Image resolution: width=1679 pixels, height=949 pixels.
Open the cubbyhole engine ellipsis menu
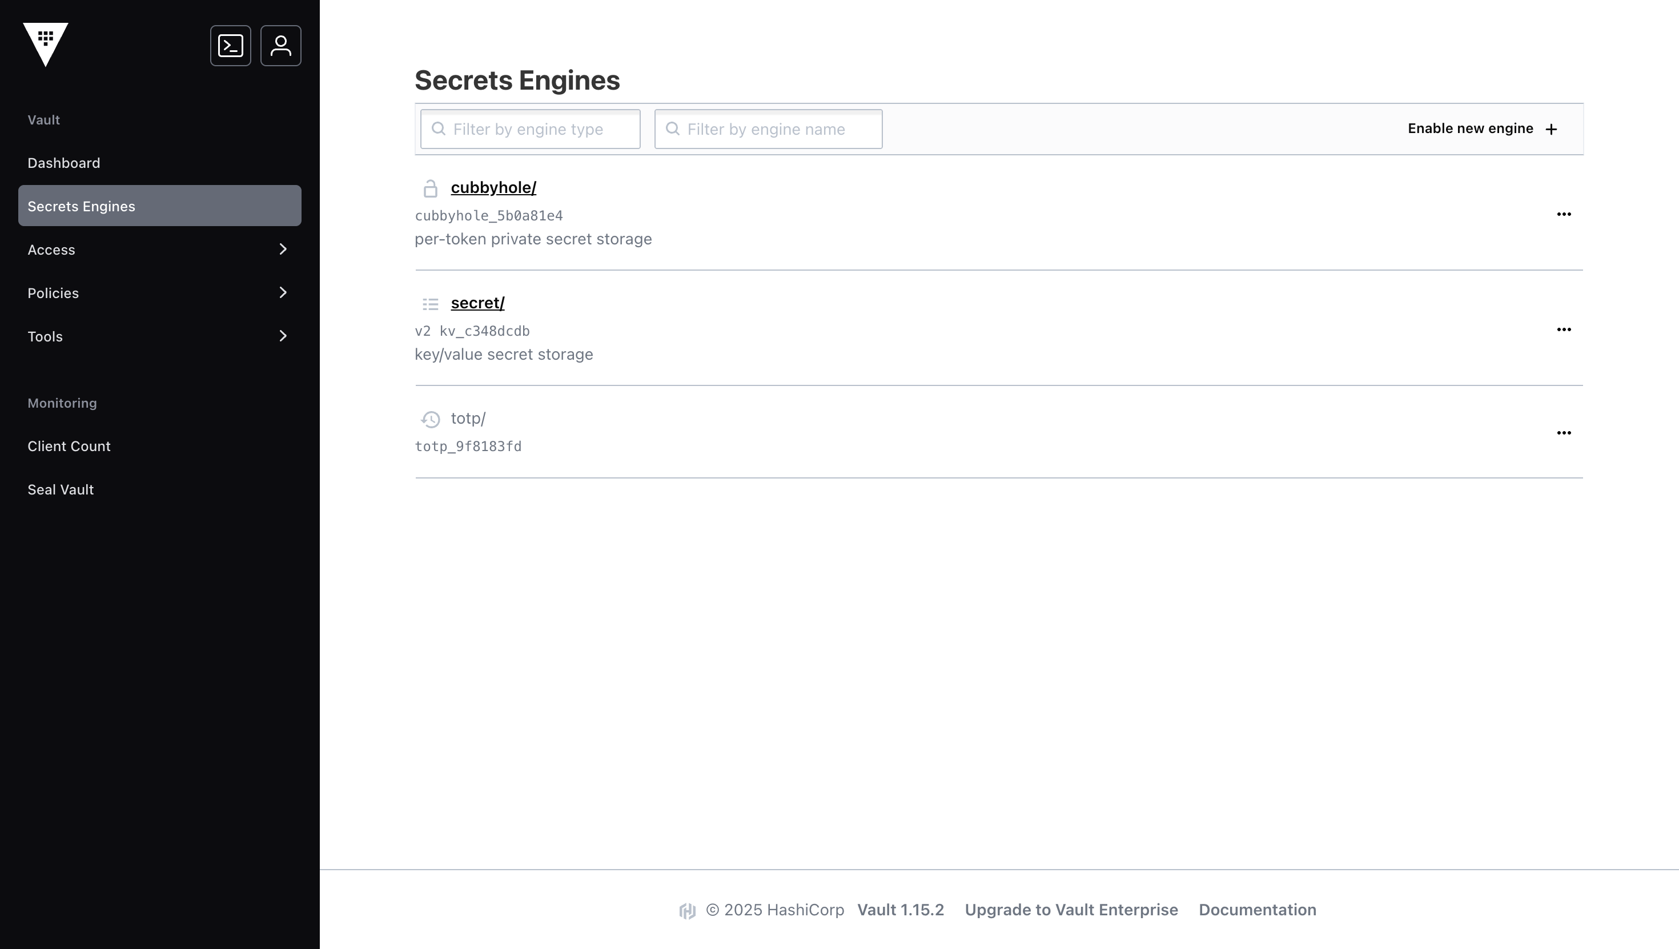pyautogui.click(x=1564, y=215)
